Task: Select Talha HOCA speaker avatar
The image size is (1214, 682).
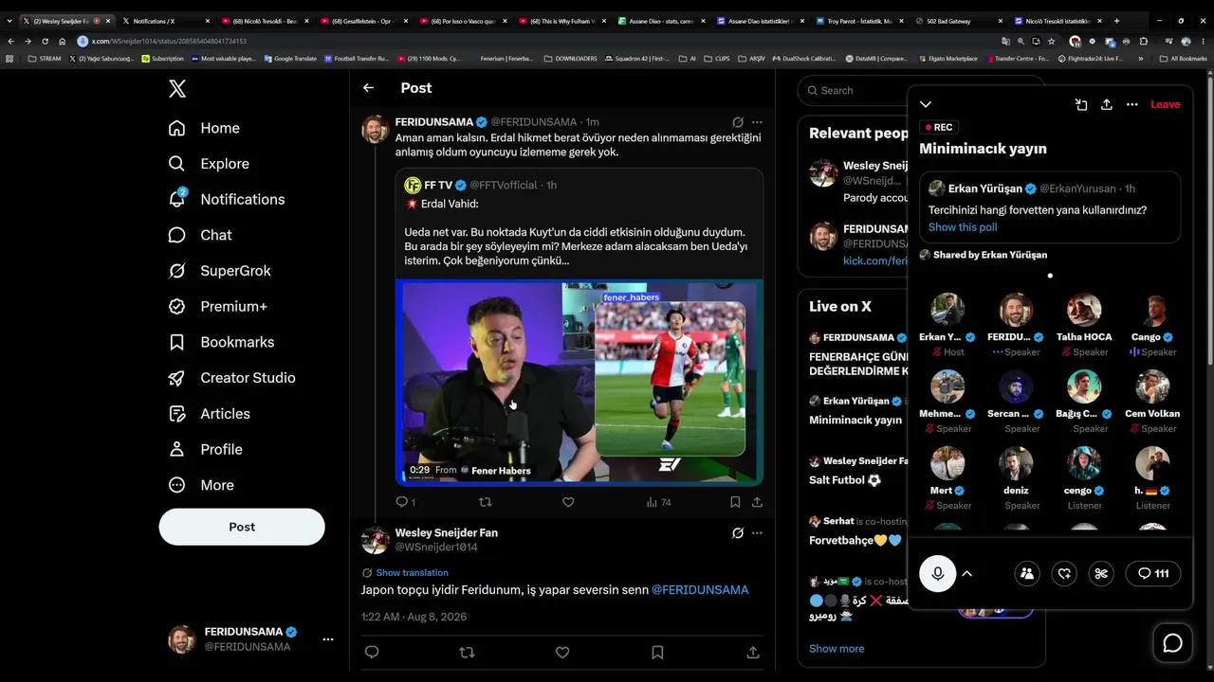Action: [x=1084, y=310]
